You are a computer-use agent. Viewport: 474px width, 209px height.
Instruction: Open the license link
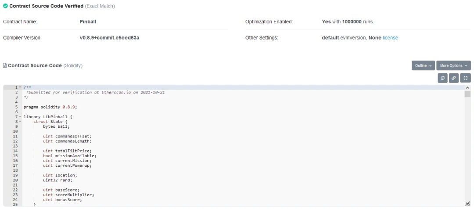click(x=390, y=38)
